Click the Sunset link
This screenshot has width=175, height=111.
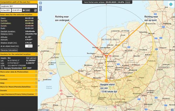[4, 26]
